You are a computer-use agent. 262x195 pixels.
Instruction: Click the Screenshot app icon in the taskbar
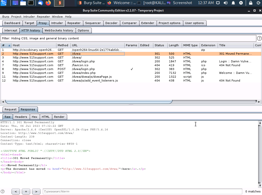click(169, 3)
